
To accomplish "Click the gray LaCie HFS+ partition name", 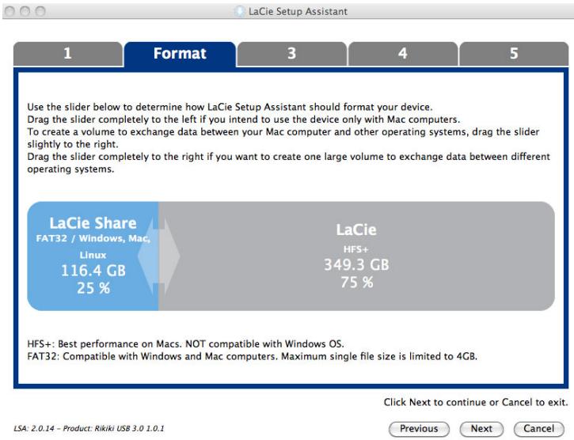I will [x=356, y=229].
